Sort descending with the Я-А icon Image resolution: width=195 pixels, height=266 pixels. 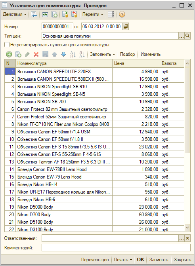click(82, 55)
